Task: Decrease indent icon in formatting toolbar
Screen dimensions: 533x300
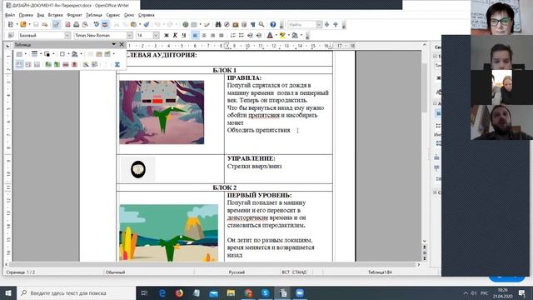Action: [250, 35]
